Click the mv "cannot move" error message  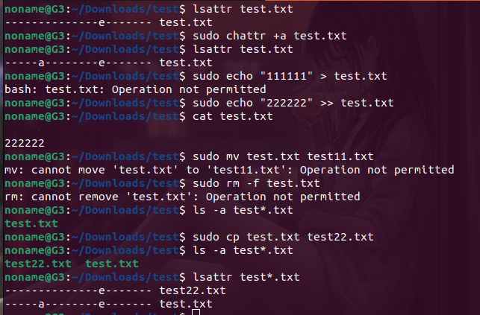click(229, 170)
